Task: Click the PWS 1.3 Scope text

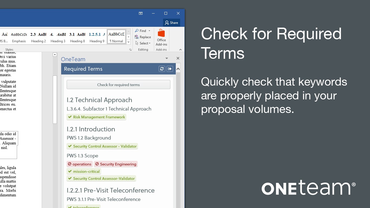Action: click(x=82, y=156)
